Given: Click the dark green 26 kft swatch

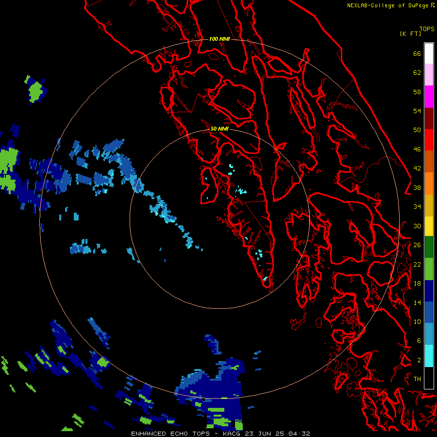Looking at the screenshot, I should (x=429, y=247).
